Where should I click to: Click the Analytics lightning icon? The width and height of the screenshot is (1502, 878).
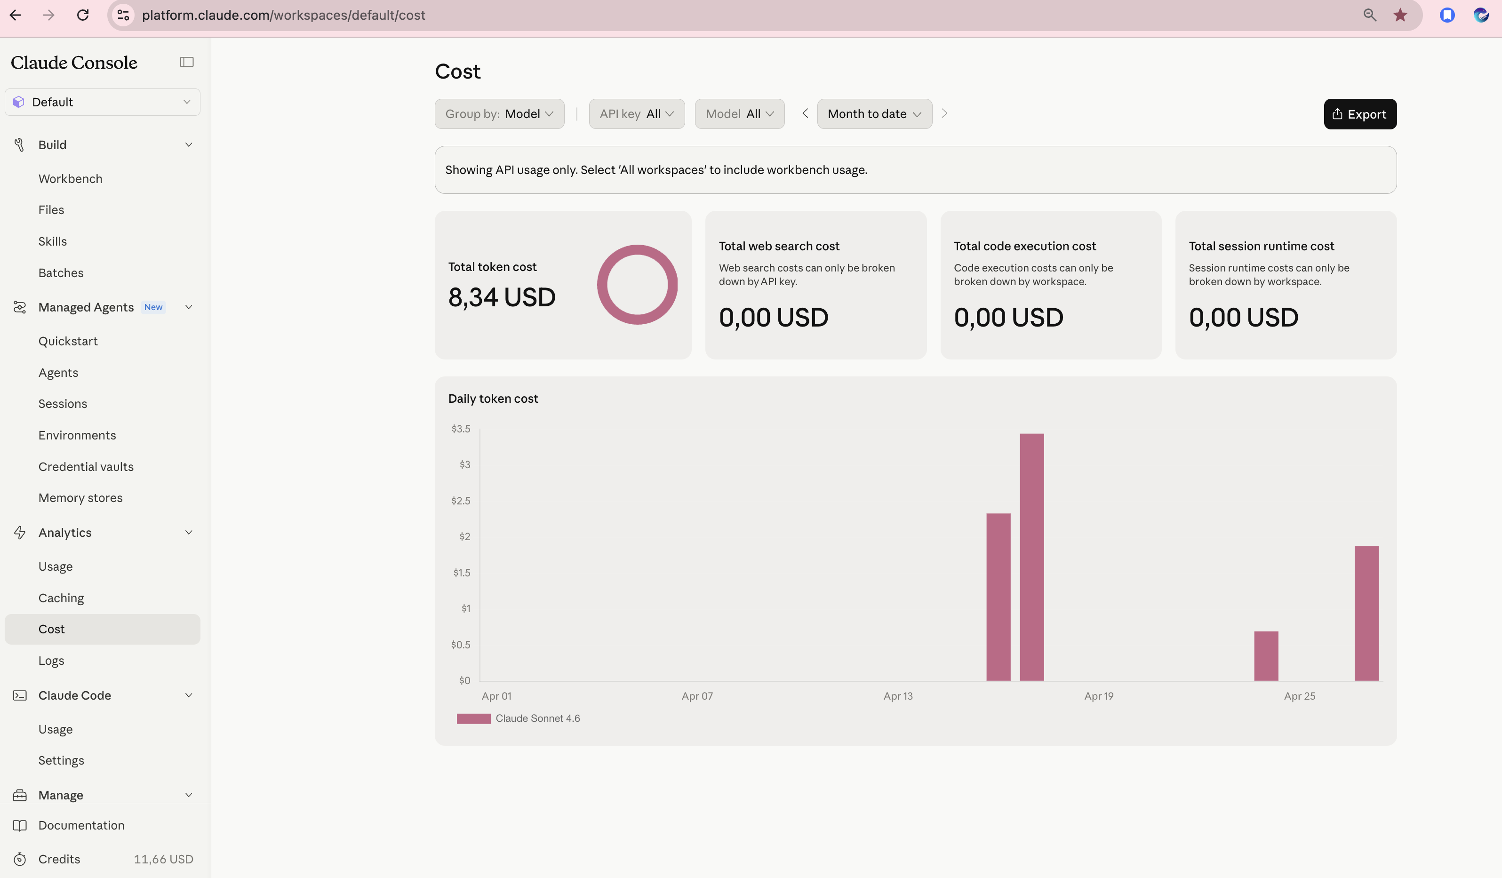[x=20, y=532]
